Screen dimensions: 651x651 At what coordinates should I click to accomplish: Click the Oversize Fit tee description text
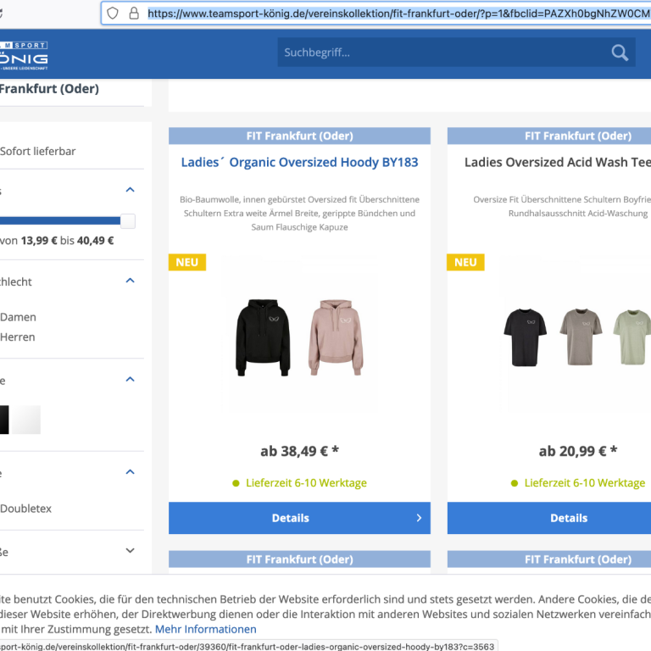point(562,206)
